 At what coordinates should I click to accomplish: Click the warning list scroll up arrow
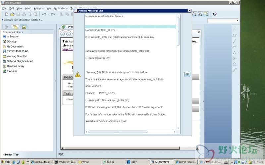(178, 16)
